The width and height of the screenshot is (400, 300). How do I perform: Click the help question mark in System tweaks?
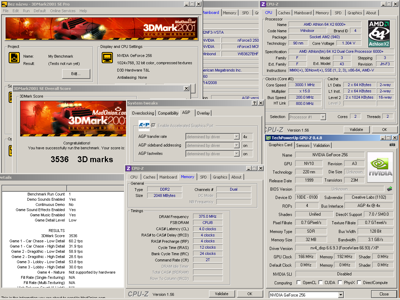coord(254,103)
